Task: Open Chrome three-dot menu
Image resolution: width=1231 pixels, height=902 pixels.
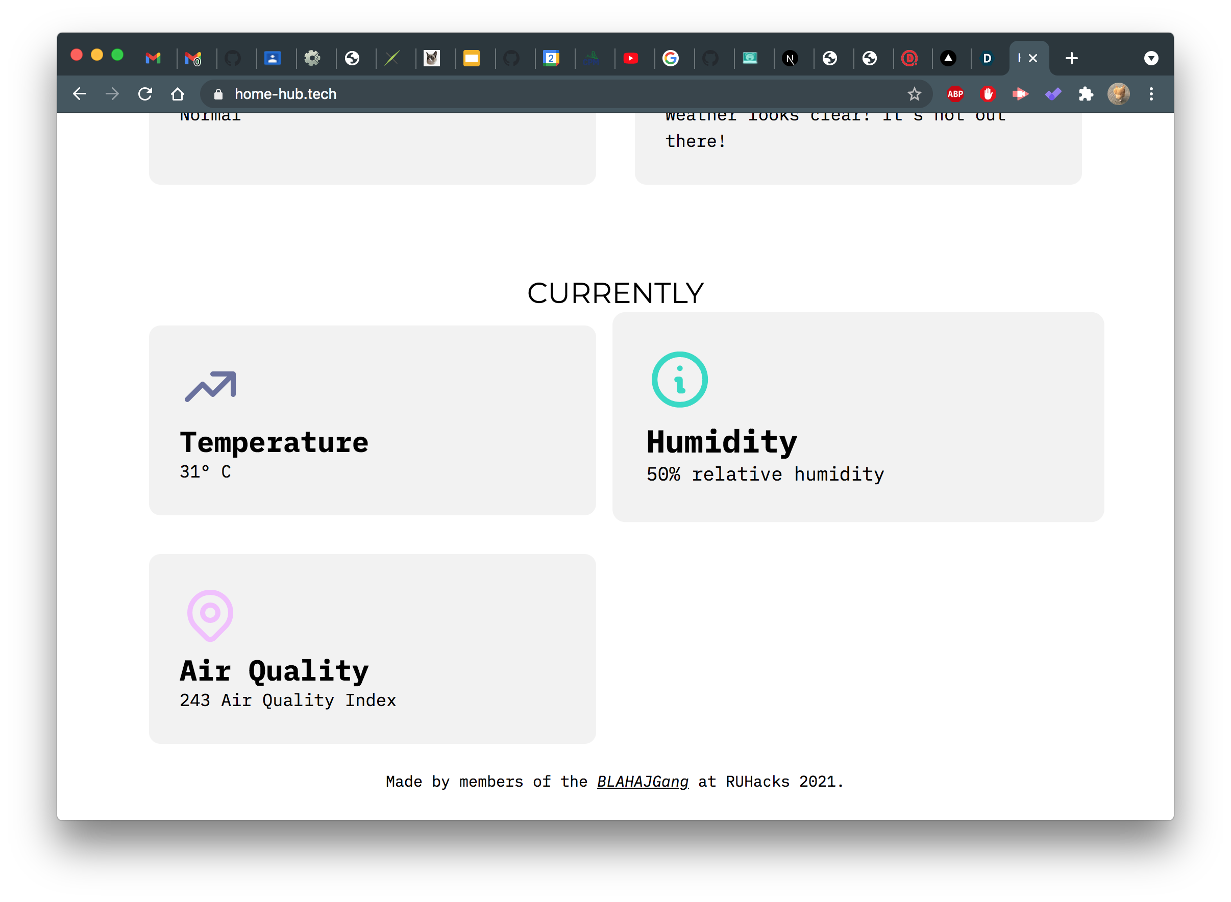Action: coord(1151,94)
